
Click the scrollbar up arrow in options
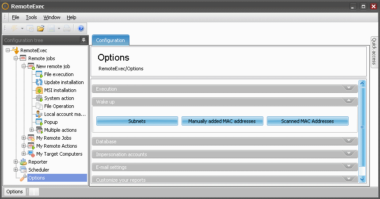[x=362, y=84]
